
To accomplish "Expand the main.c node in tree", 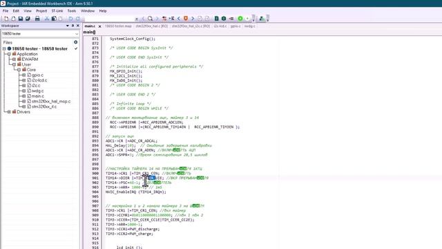I will [x=23, y=96].
